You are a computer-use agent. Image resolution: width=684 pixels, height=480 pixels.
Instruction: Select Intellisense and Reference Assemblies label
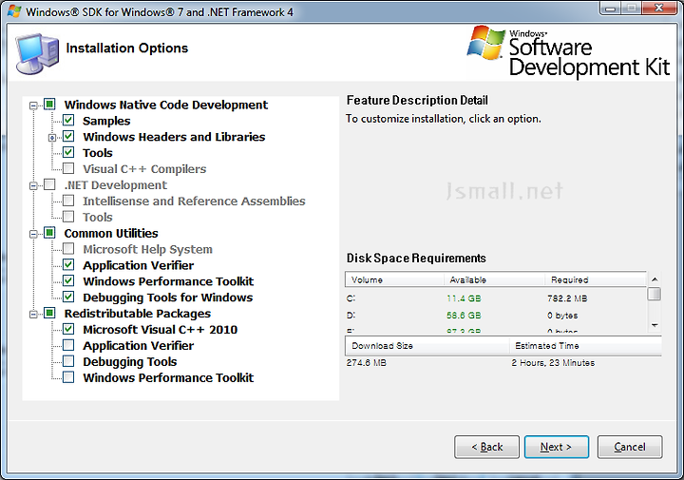point(194,202)
